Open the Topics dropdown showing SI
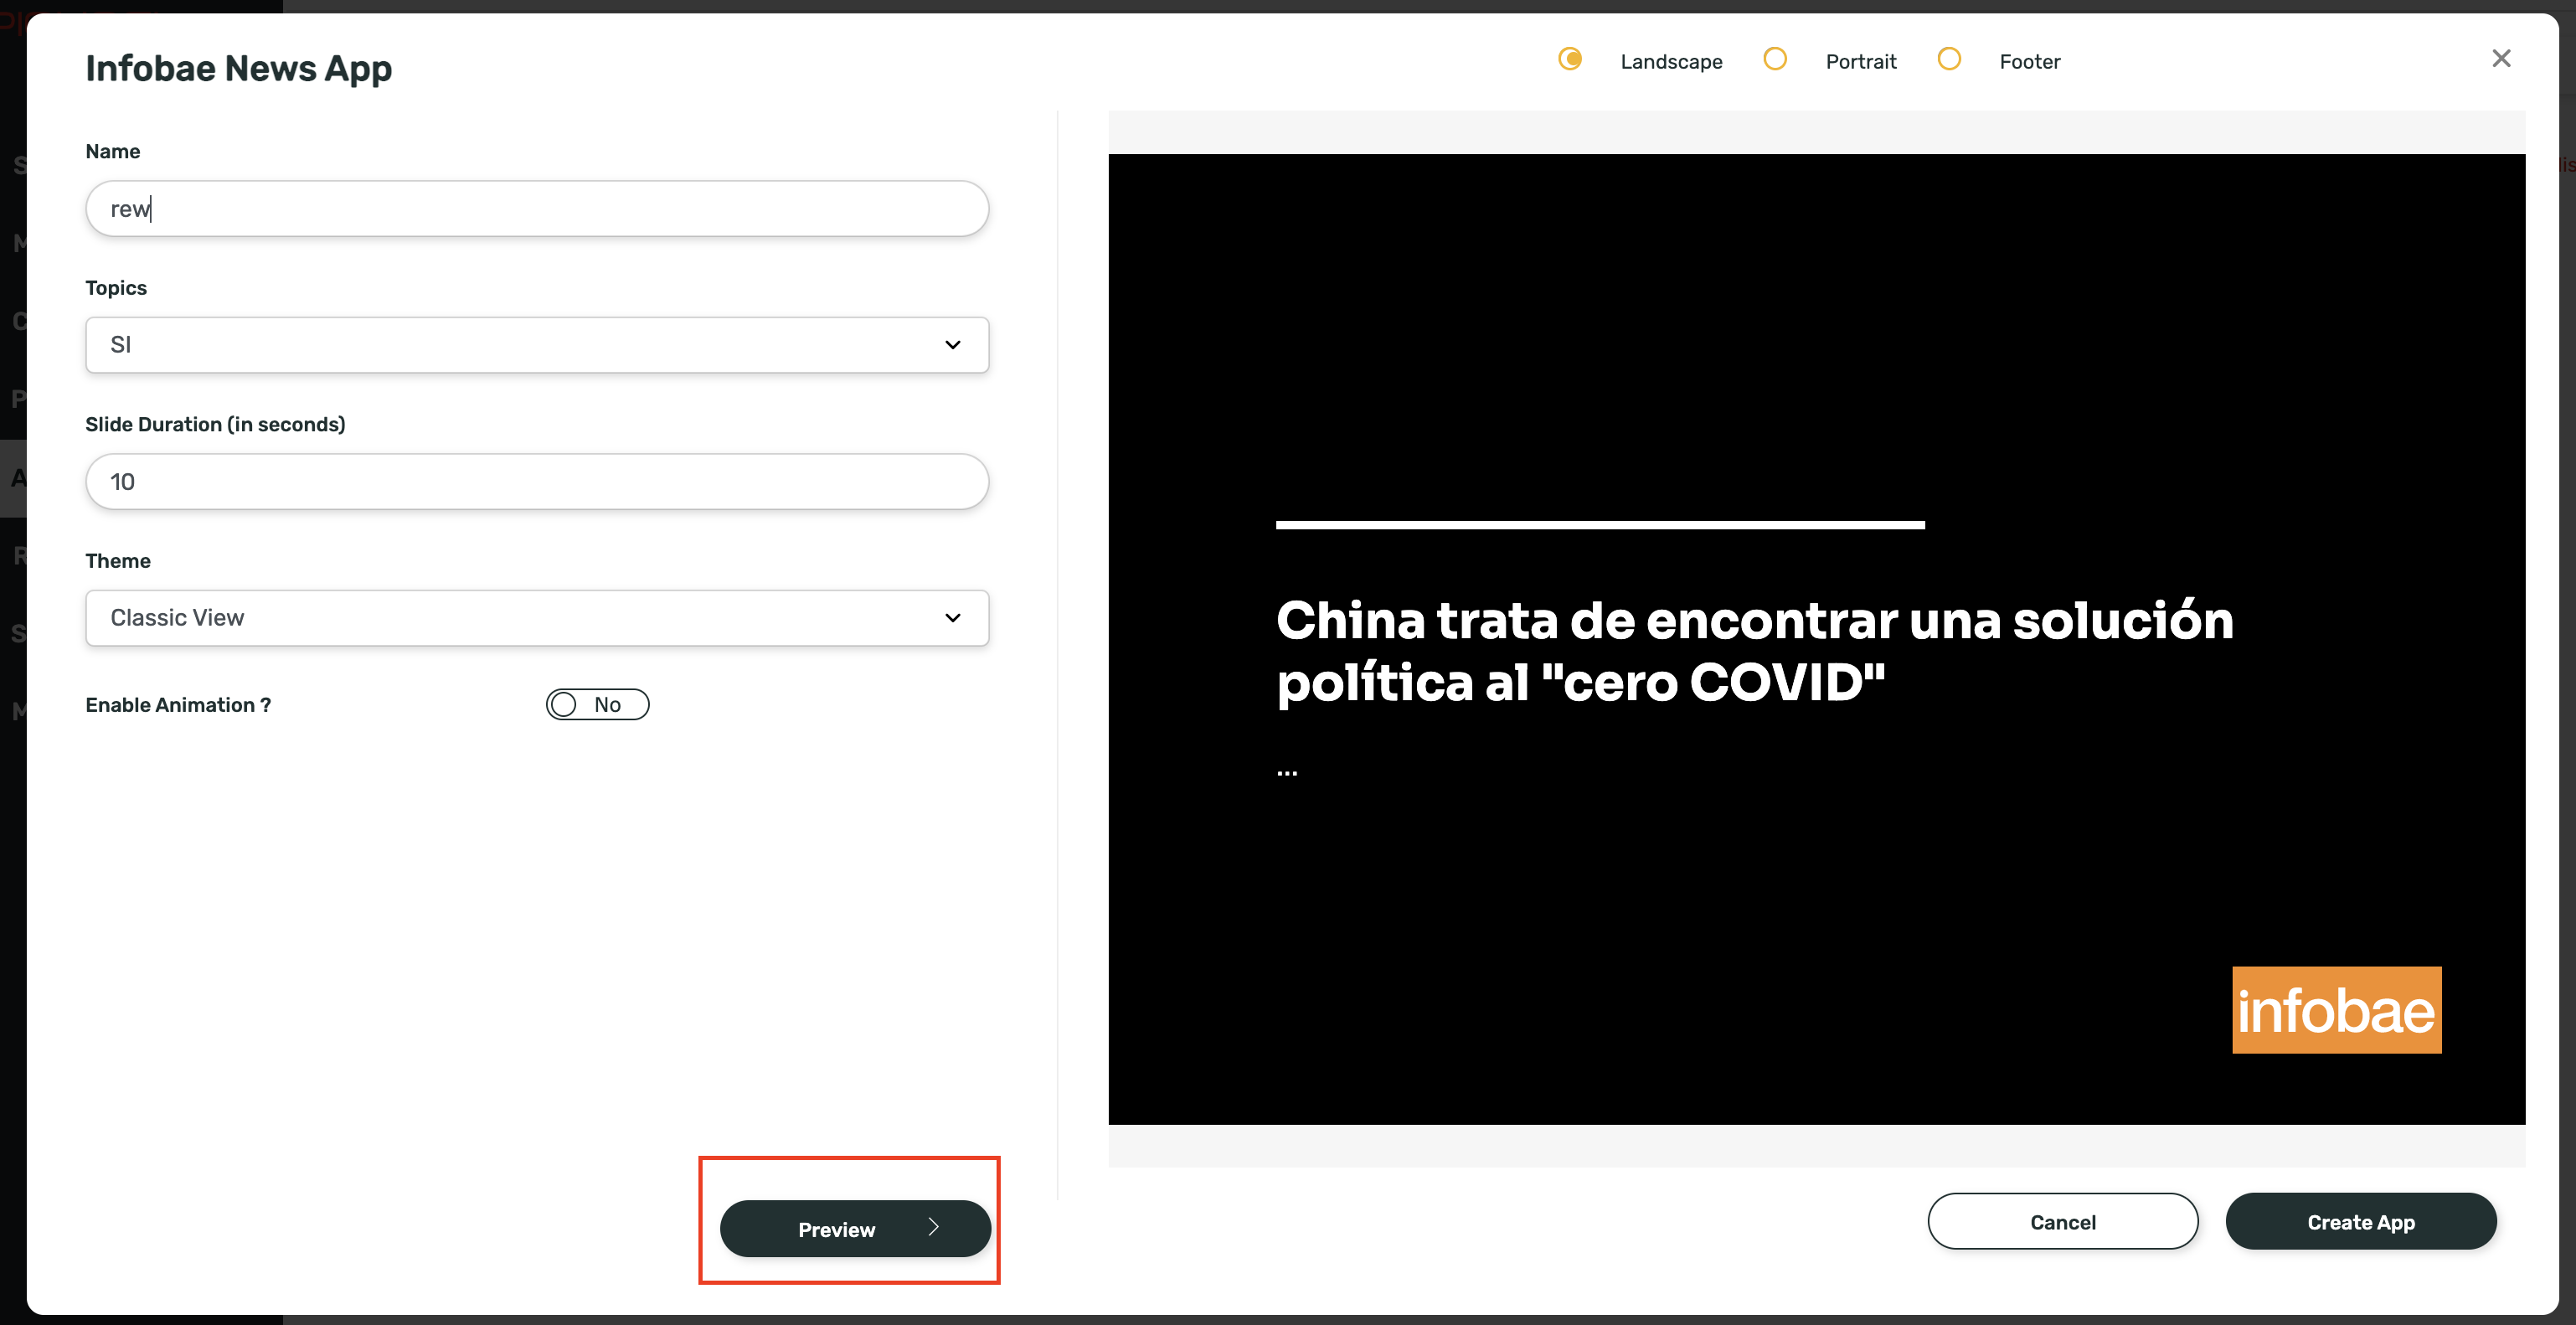The height and width of the screenshot is (1325, 2576). tap(537, 345)
